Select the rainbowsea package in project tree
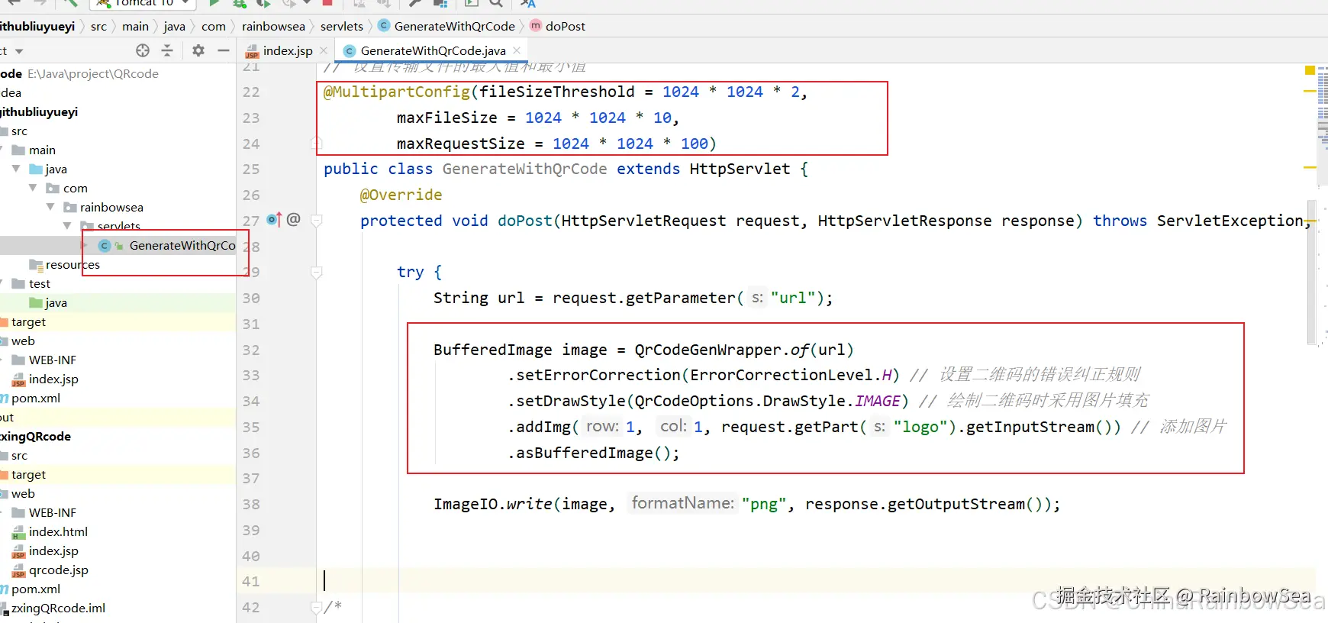The width and height of the screenshot is (1328, 623). tap(111, 207)
